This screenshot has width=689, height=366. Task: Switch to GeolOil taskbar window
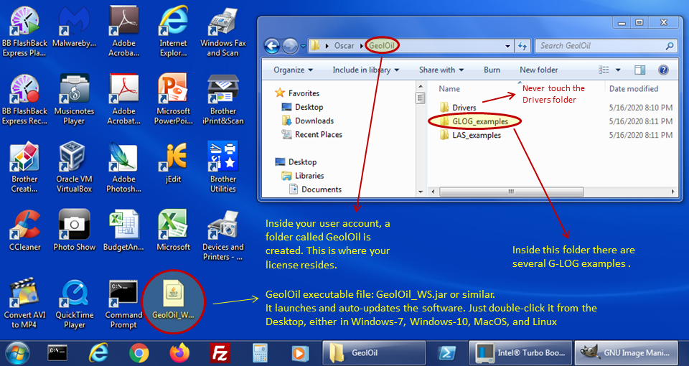pyautogui.click(x=374, y=353)
